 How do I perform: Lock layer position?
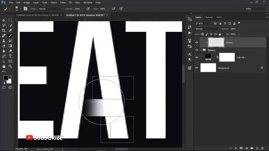[x=211, y=34]
